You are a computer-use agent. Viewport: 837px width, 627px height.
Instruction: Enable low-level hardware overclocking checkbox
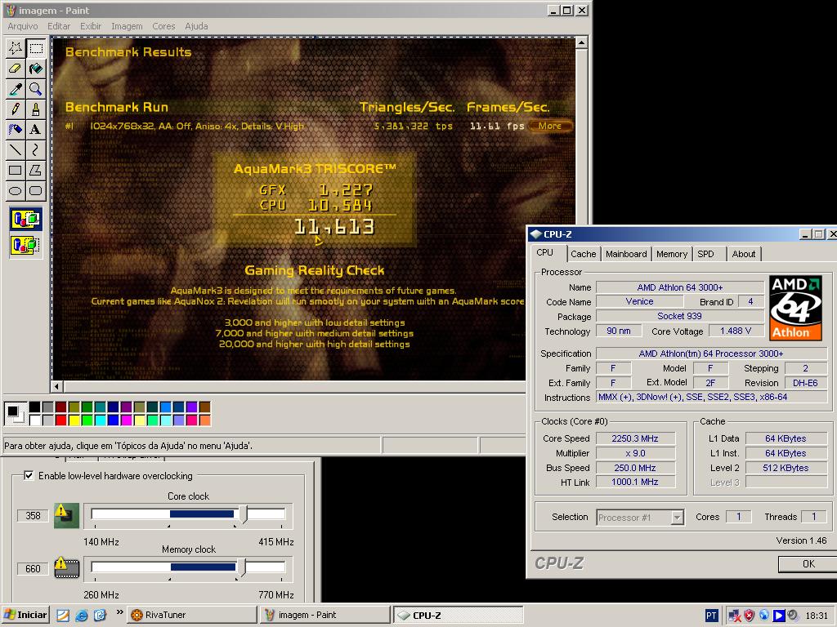pos(29,475)
